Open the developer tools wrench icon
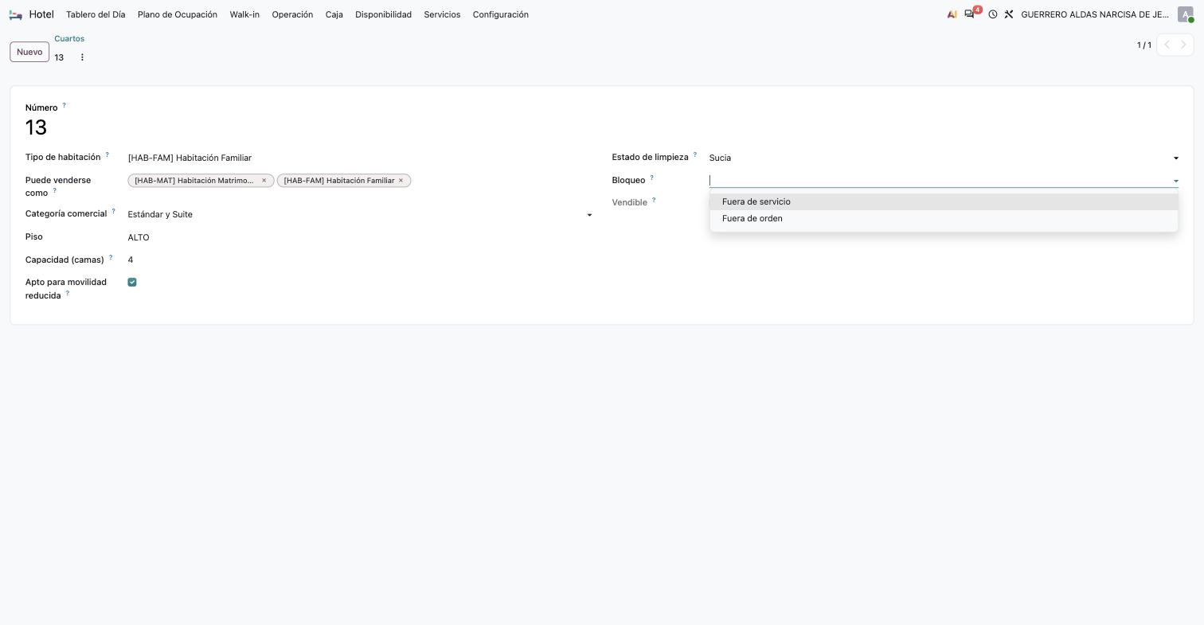 coord(1009,14)
